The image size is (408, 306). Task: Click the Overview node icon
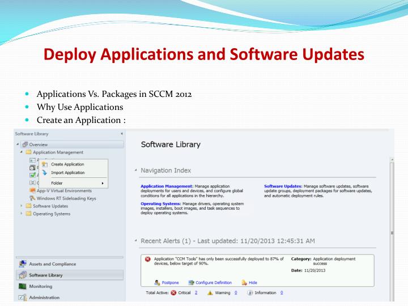(25, 144)
